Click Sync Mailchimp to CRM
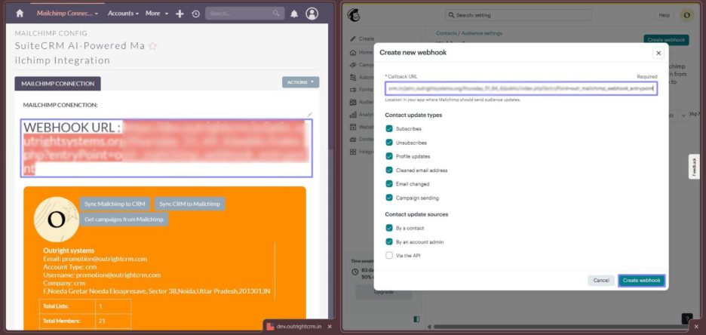This screenshot has width=706, height=335. pos(115,204)
